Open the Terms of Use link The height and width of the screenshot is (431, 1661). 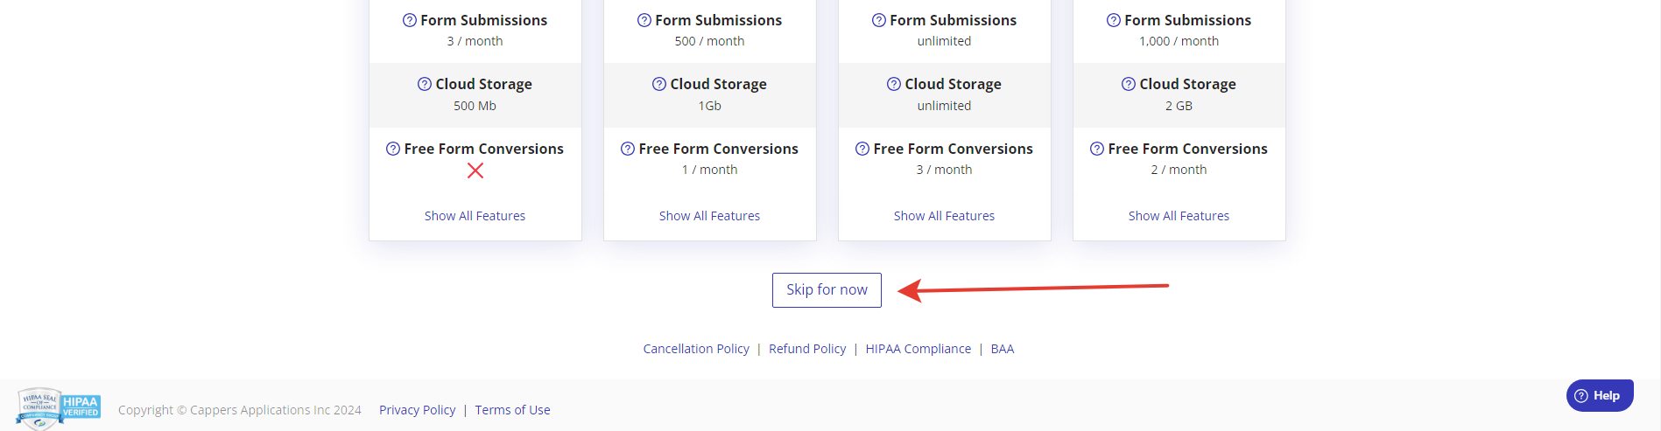point(512,410)
